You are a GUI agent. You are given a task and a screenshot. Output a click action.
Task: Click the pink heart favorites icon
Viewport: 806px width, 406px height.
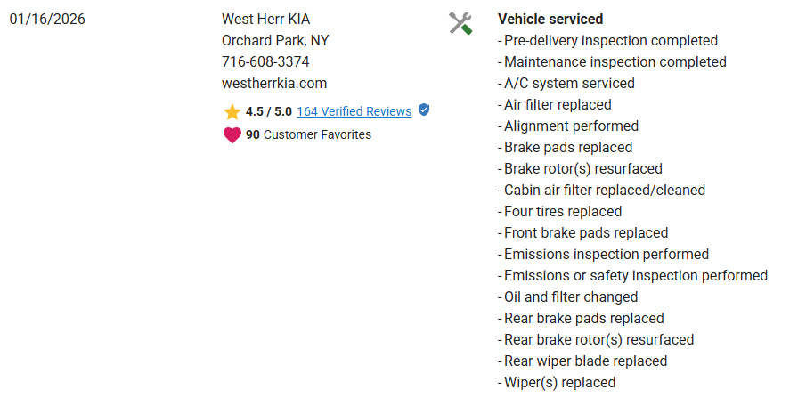pos(232,135)
